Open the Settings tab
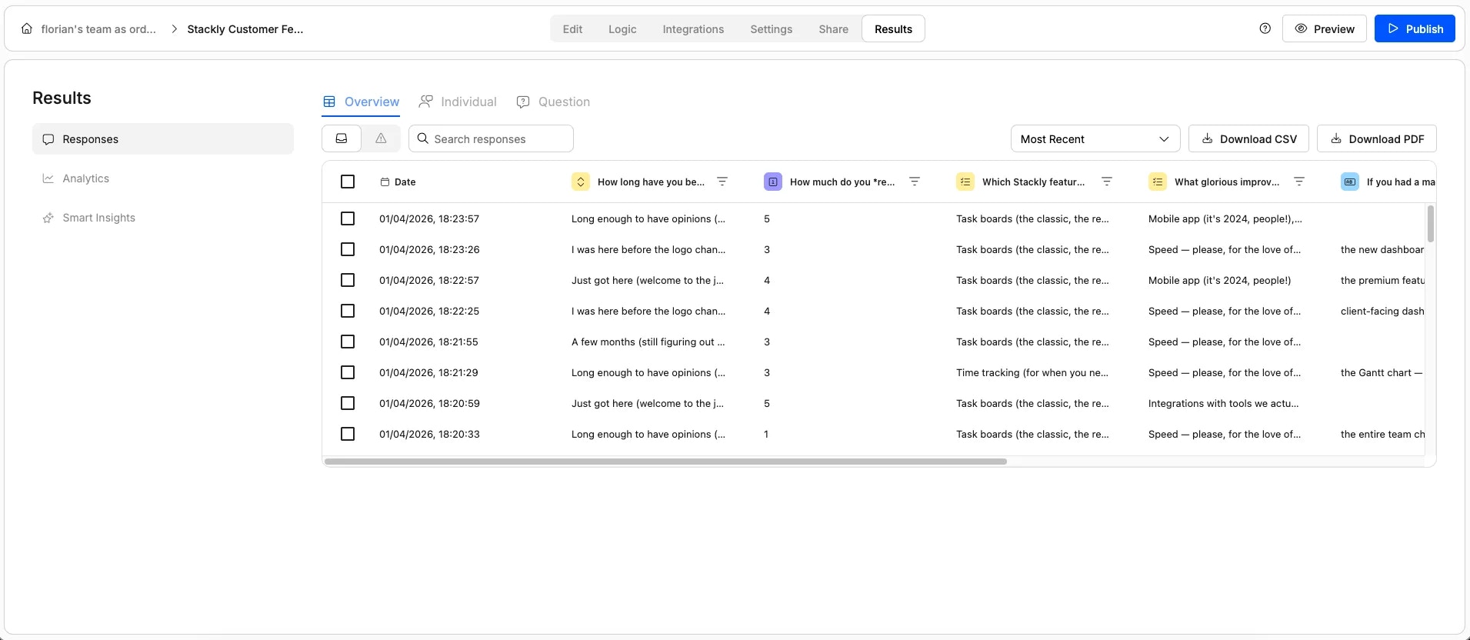 (771, 28)
